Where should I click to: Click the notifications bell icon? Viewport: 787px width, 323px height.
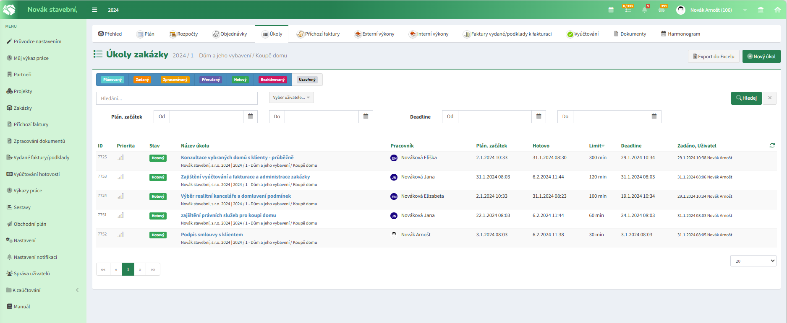tap(645, 10)
